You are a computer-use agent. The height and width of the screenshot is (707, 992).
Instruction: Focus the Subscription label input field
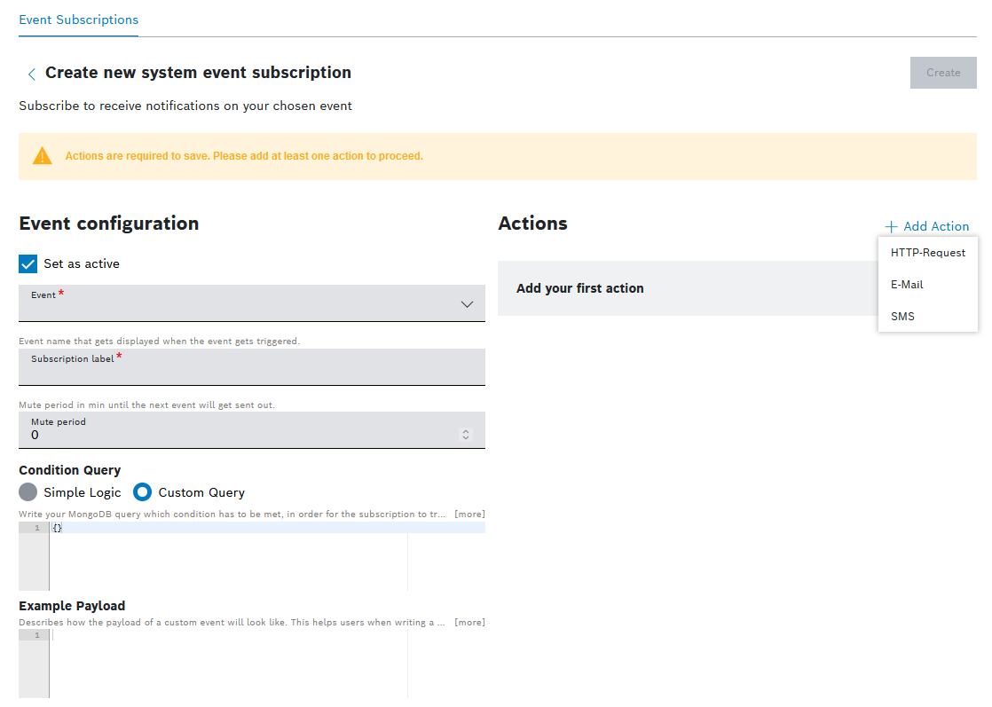(252, 372)
